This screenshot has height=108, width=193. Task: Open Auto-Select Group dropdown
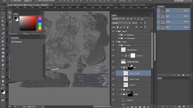point(28,1)
